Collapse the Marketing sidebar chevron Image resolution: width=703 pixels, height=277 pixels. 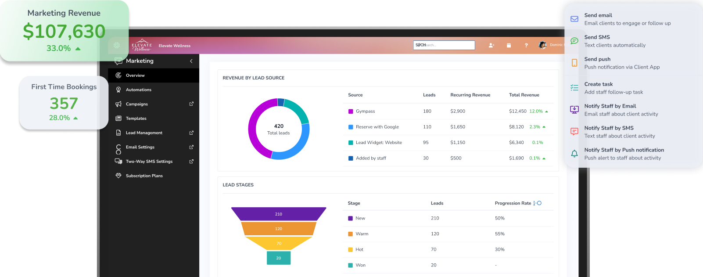click(191, 61)
